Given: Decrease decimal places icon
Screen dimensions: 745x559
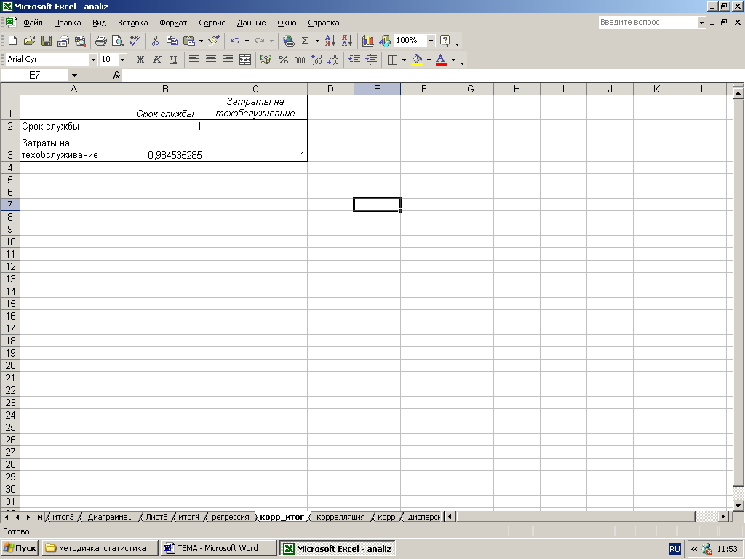Looking at the screenshot, I should click(x=333, y=60).
